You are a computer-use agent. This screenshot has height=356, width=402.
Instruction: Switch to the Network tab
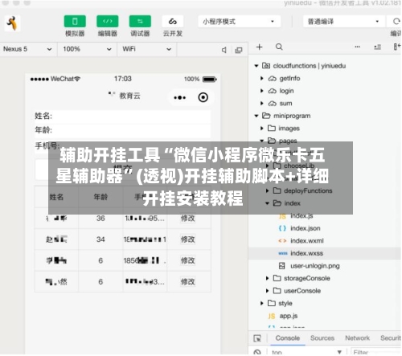click(x=357, y=338)
